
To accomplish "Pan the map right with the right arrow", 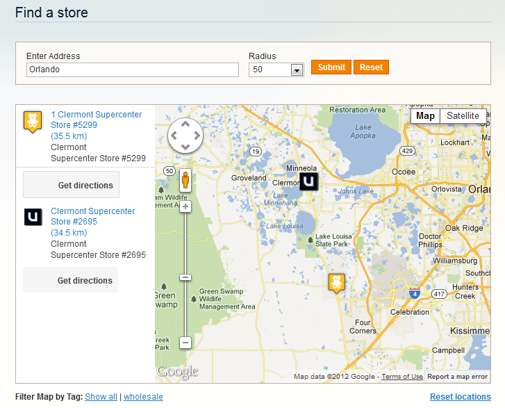I will coord(197,136).
